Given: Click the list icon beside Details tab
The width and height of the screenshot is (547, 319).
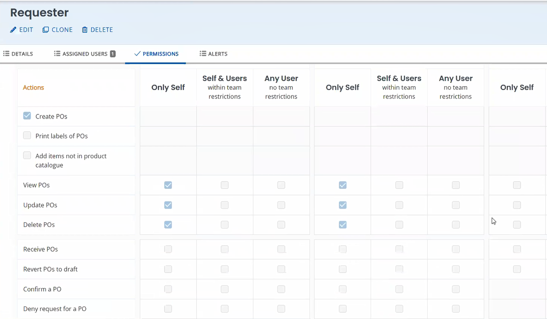Looking at the screenshot, I should (x=6, y=54).
